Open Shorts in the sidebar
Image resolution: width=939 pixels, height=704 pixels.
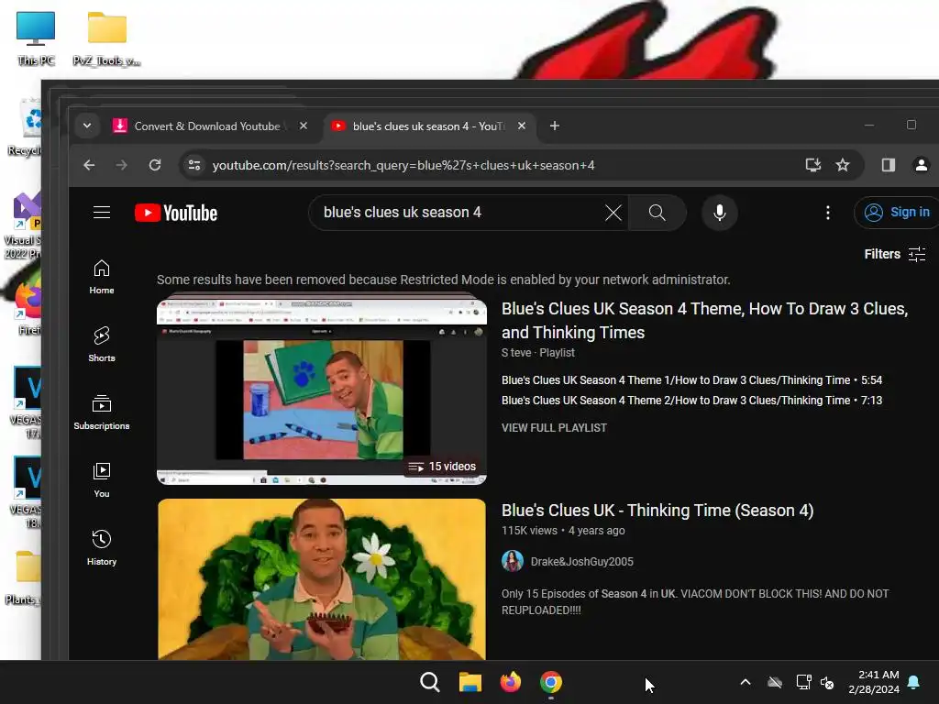pos(102,345)
